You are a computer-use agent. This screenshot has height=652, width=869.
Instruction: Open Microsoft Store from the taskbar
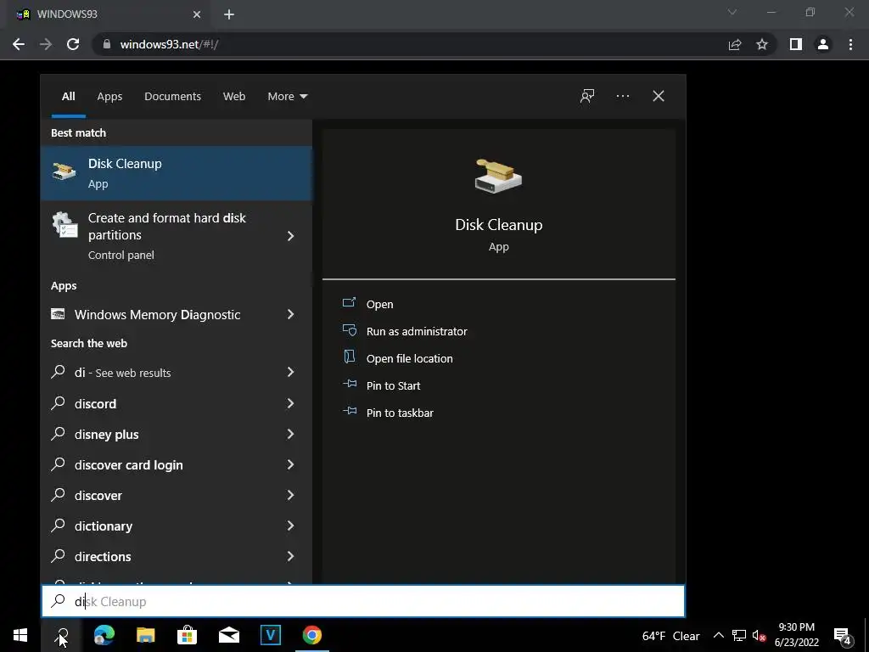click(x=188, y=635)
